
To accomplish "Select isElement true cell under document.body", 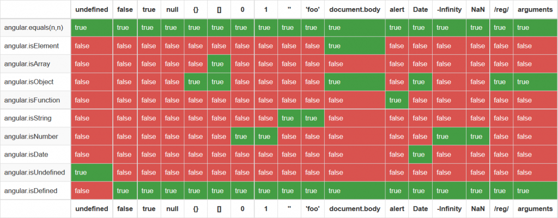I will [355, 46].
